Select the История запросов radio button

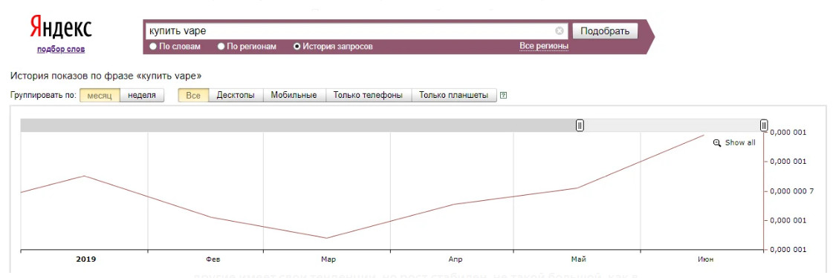tap(297, 47)
